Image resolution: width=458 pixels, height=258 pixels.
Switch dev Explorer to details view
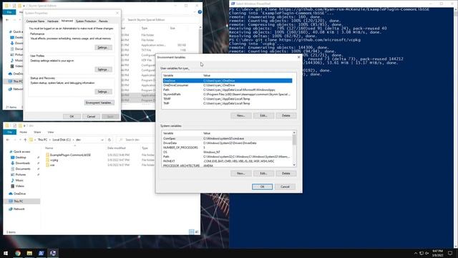tap(191, 232)
